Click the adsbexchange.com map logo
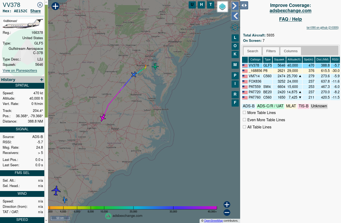Image resolution: width=341 pixels, height=223 pixels. [x=124, y=216]
